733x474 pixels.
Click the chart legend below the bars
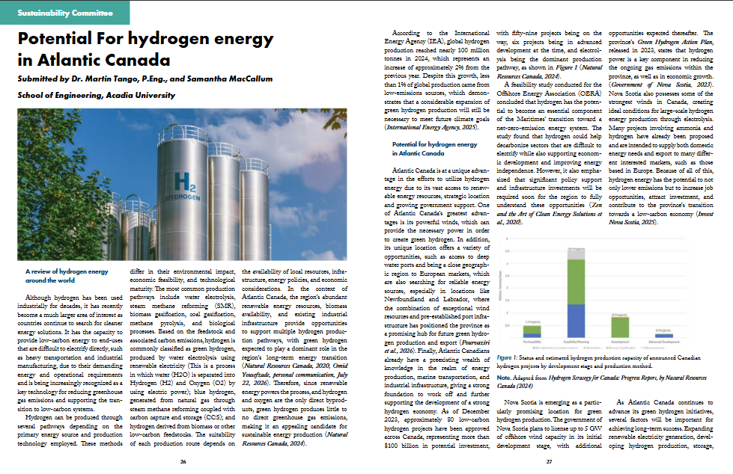(x=598, y=348)
